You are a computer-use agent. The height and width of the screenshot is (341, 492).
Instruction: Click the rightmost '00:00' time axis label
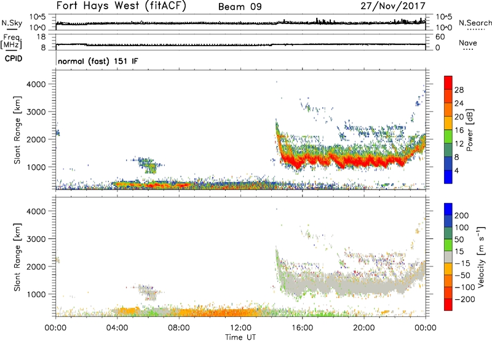[425, 328]
